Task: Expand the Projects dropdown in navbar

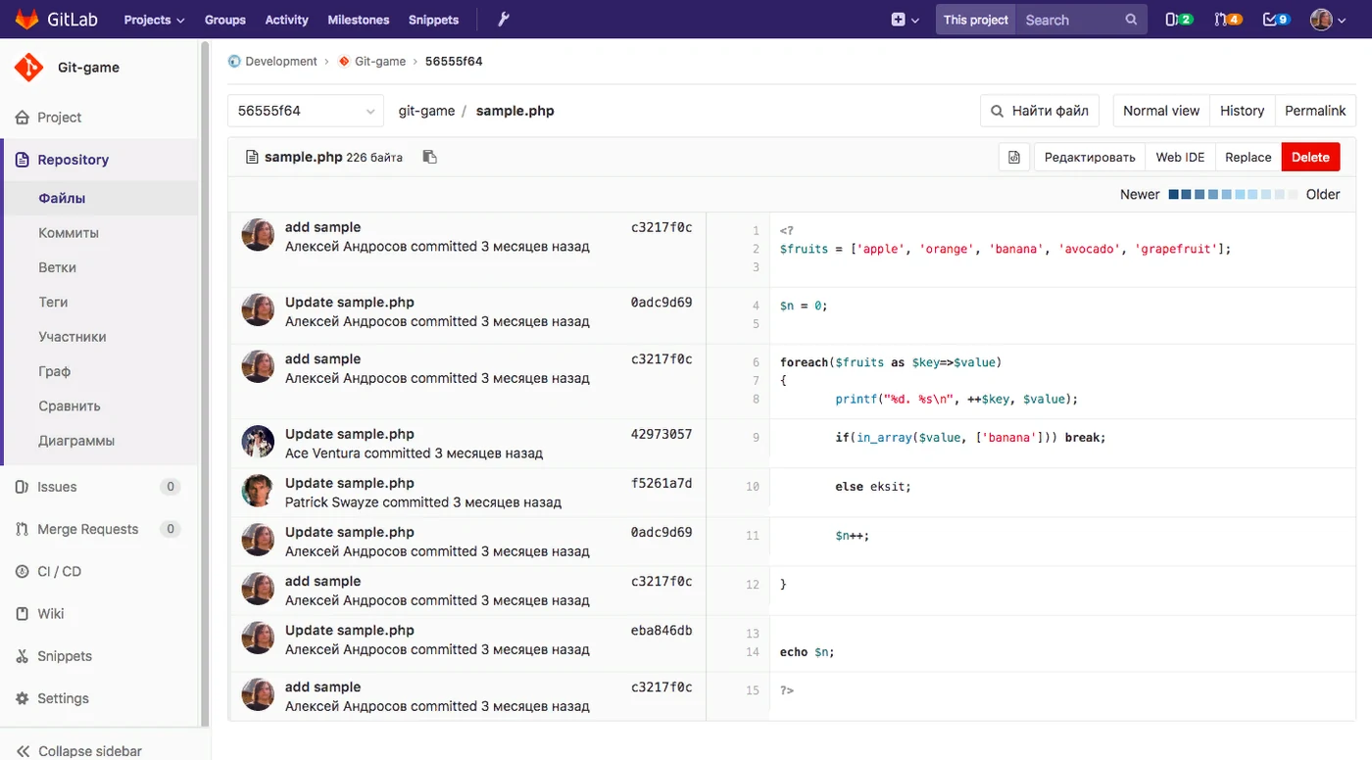Action: pos(154,20)
